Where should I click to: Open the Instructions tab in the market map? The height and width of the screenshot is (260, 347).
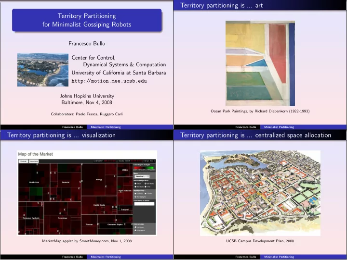[x=34, y=161]
